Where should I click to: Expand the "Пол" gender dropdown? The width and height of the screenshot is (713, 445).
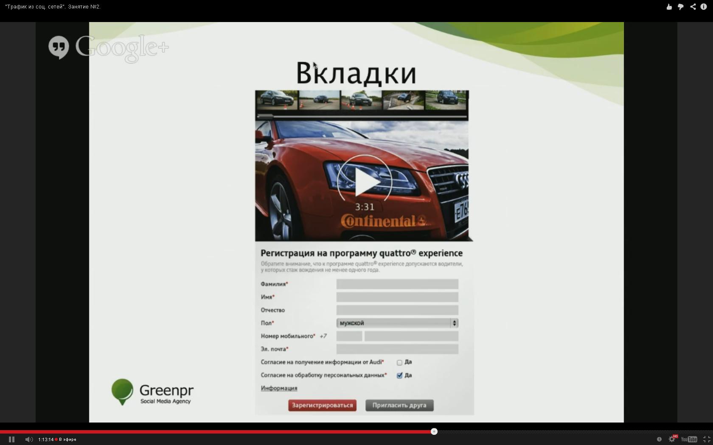tap(397, 323)
